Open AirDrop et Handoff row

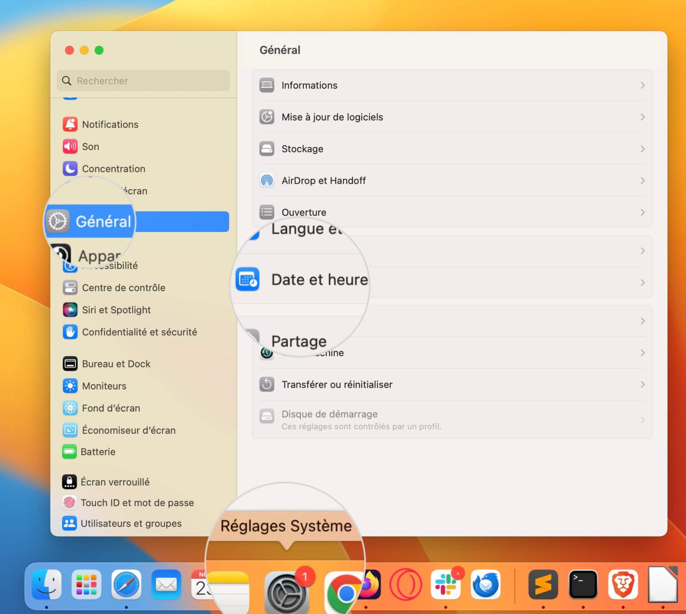452,180
